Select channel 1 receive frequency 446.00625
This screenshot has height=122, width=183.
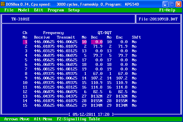click(44, 42)
